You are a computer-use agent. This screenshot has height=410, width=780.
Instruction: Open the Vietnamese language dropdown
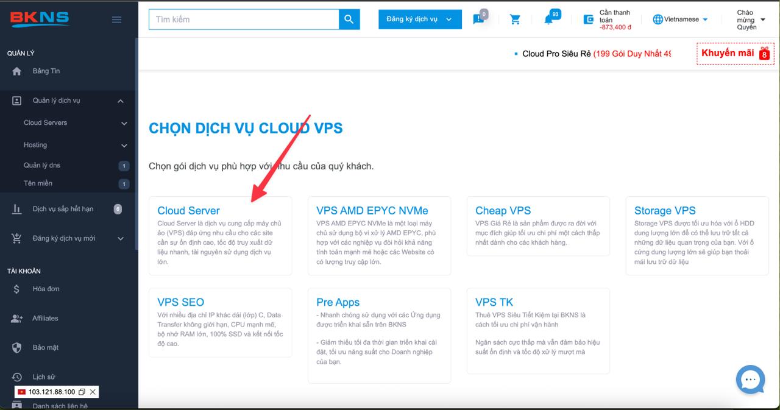pyautogui.click(x=679, y=18)
